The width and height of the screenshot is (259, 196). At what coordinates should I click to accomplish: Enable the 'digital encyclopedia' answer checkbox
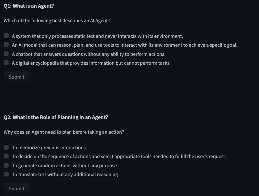pyautogui.click(x=6, y=63)
